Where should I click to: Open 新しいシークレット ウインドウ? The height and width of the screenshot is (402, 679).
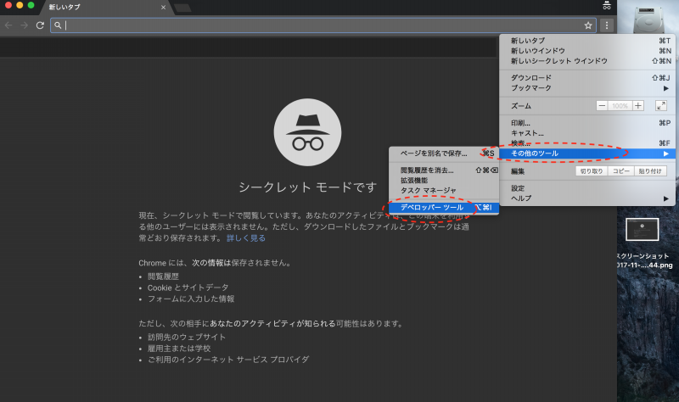pyautogui.click(x=586, y=61)
